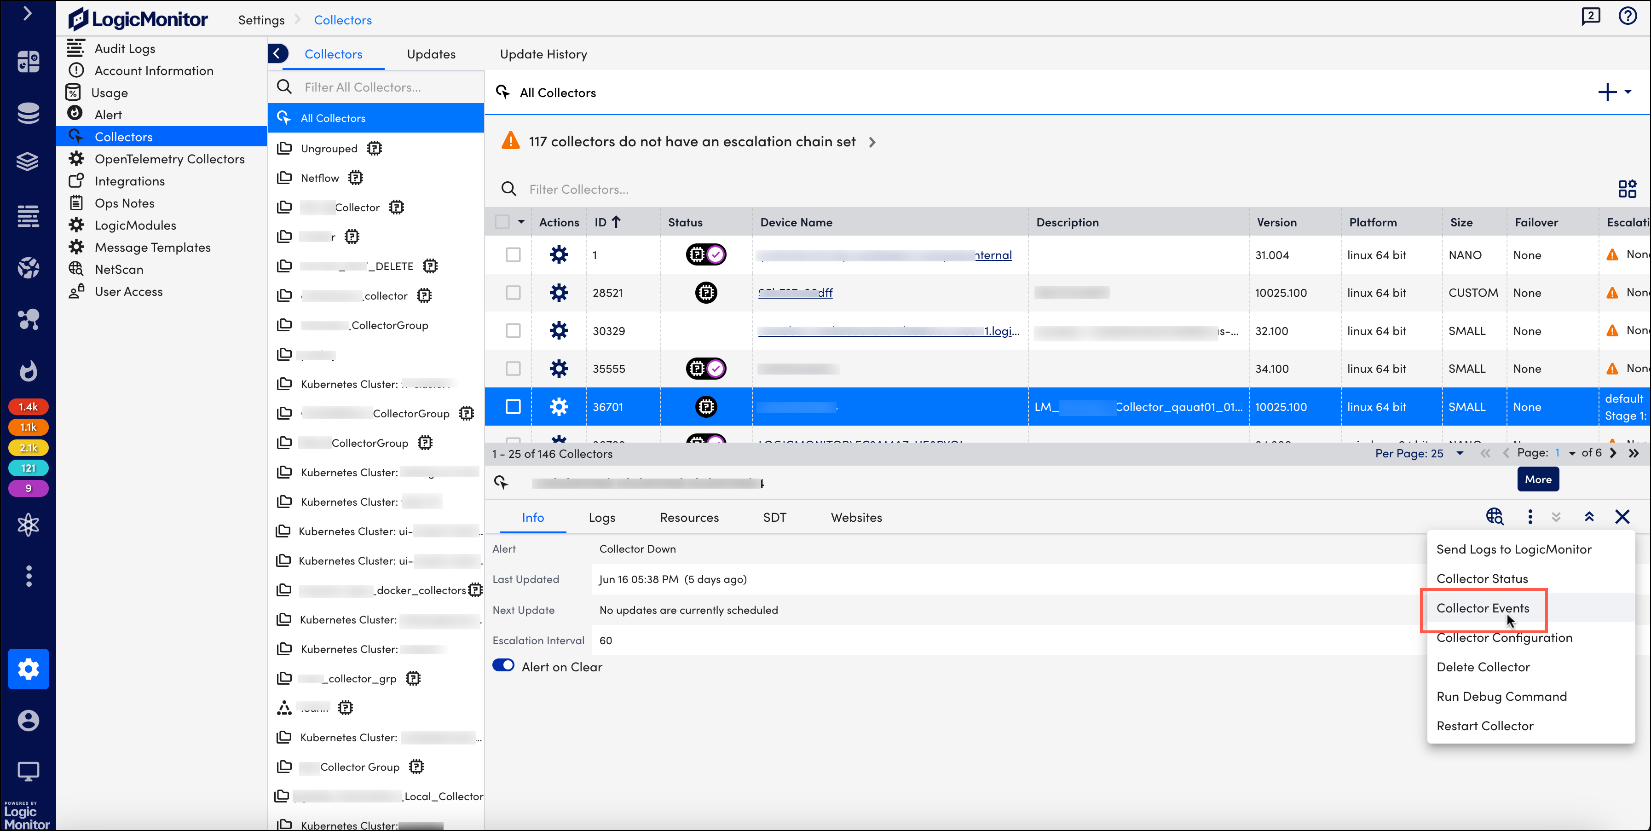The width and height of the screenshot is (1651, 831).
Task: Open User Access settings
Action: point(129,292)
